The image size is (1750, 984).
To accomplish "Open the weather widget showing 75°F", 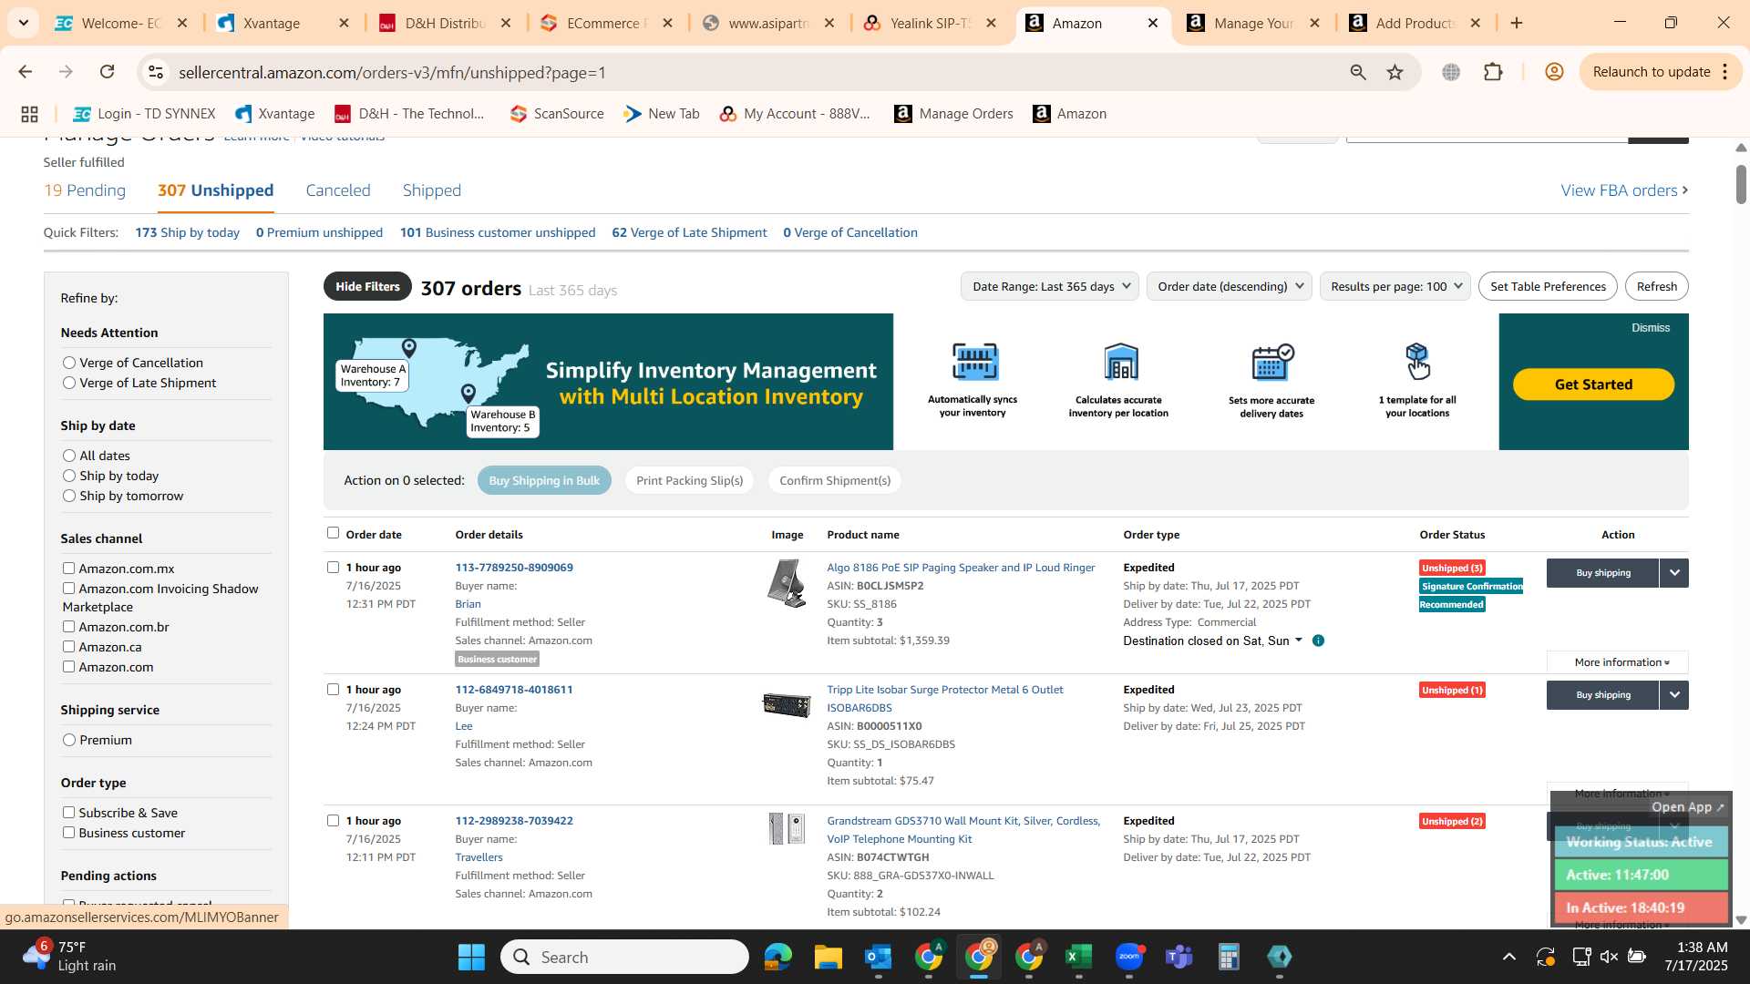I will point(69,957).
